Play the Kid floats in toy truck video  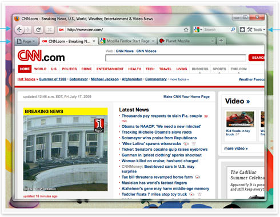[x=240, y=119]
